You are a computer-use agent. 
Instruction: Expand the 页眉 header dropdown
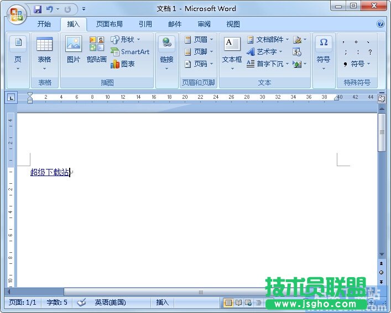click(x=199, y=40)
